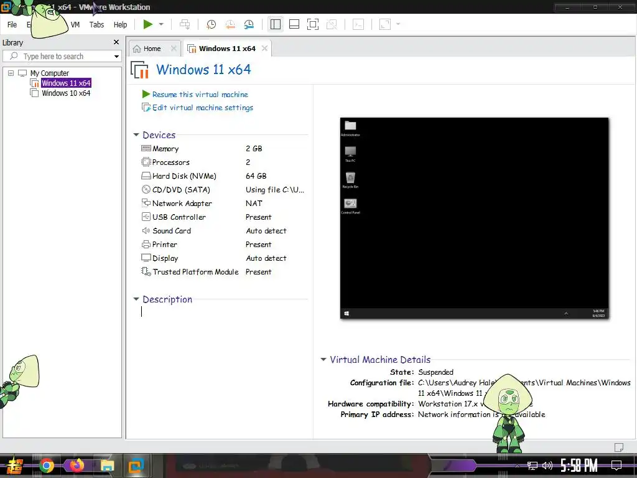The height and width of the screenshot is (478, 637).
Task: Click the console view toolbar icon
Action: (x=358, y=24)
